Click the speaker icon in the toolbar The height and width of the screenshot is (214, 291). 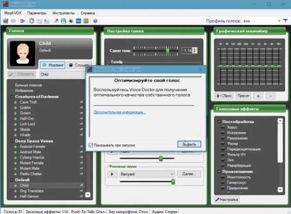click(71, 21)
